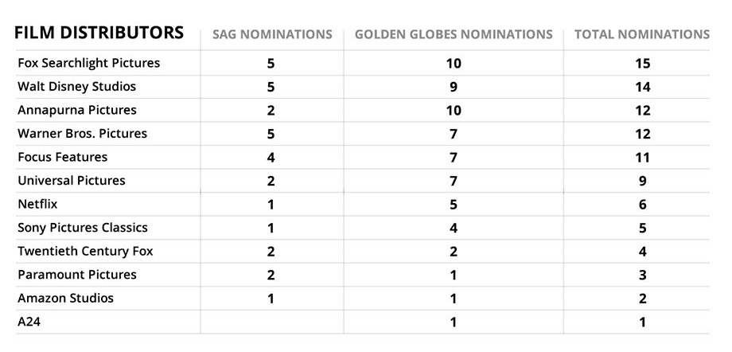Click Twentieth Century Fox distributor name

[85, 251]
